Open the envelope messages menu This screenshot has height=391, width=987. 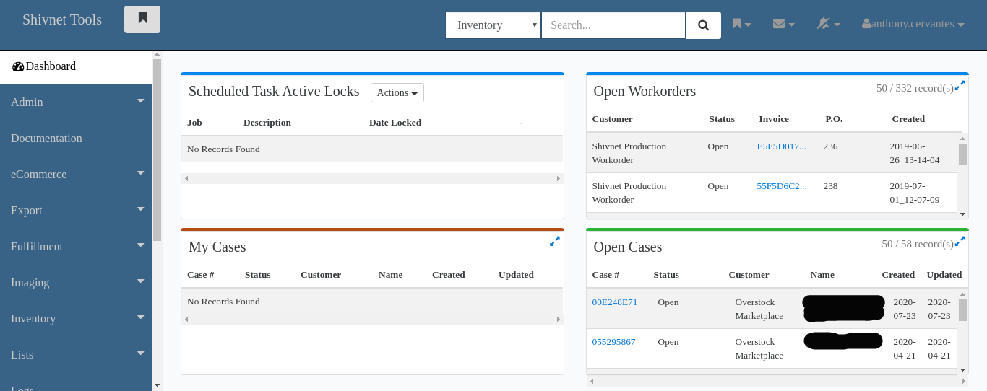[x=783, y=25]
